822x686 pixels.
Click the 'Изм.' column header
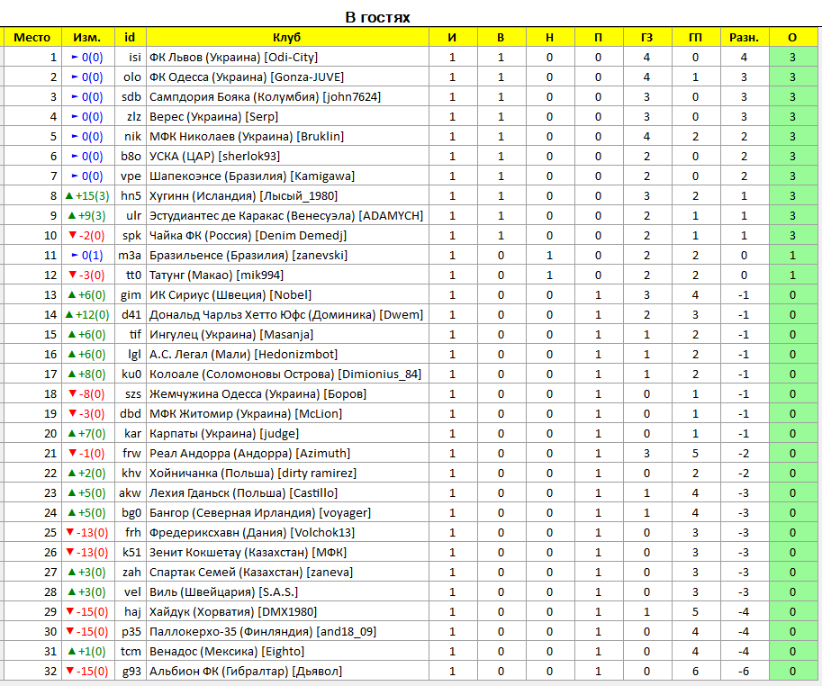87,37
